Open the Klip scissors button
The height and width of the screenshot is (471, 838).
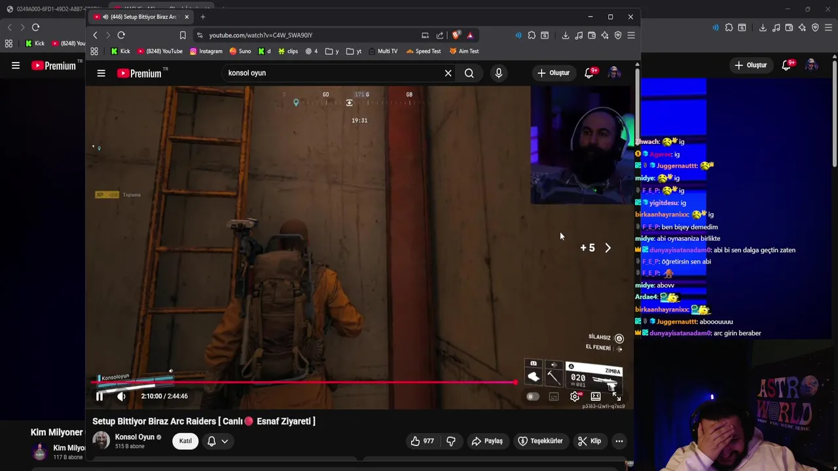point(589,441)
